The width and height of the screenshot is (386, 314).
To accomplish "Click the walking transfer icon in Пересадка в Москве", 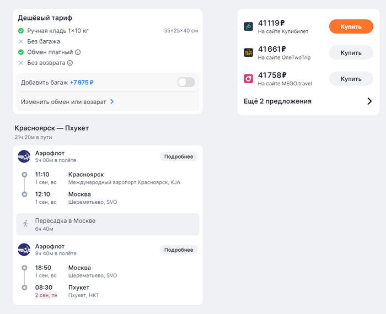I will tap(25, 224).
